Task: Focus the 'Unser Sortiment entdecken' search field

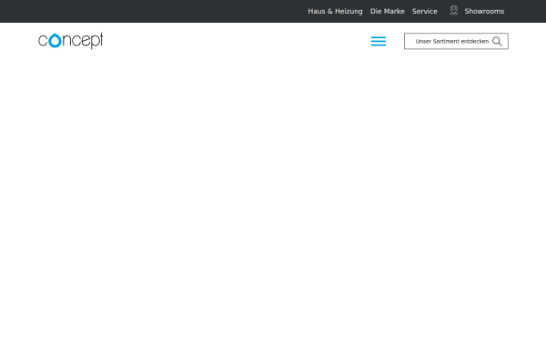Action: [456, 41]
